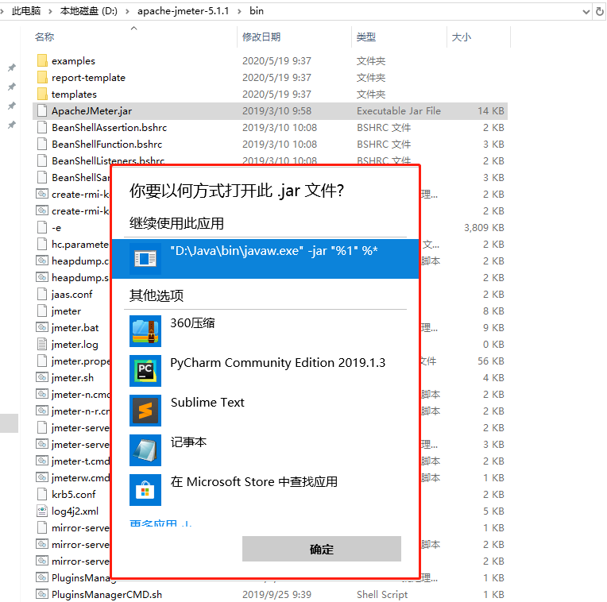Viewport: 607px width, 602px height.
Task: Click bin in the breadcrumb path
Action: pyautogui.click(x=257, y=11)
